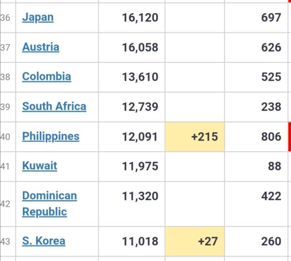Select S. Korea deaths 260 cell
This screenshot has height=261, width=291.
point(256,241)
